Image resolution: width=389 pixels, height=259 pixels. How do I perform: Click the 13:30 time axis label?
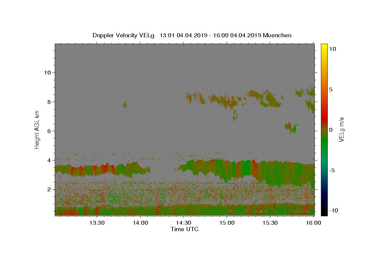97,223
